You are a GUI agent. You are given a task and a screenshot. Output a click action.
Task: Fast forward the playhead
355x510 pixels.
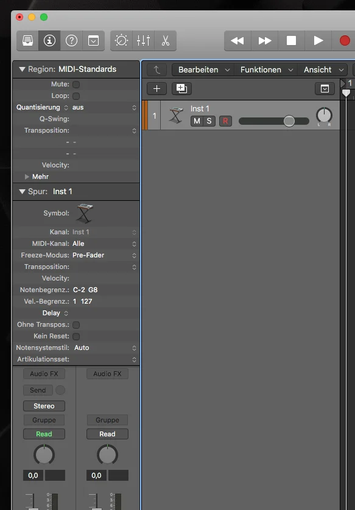point(264,41)
